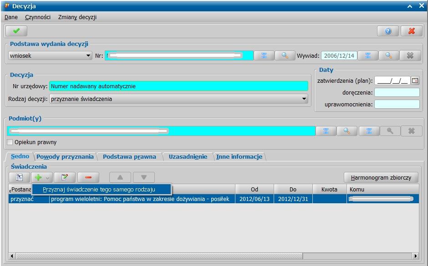Viewport: 428px width, 266px height.
Task: Open Czynności menu
Action: [38, 17]
